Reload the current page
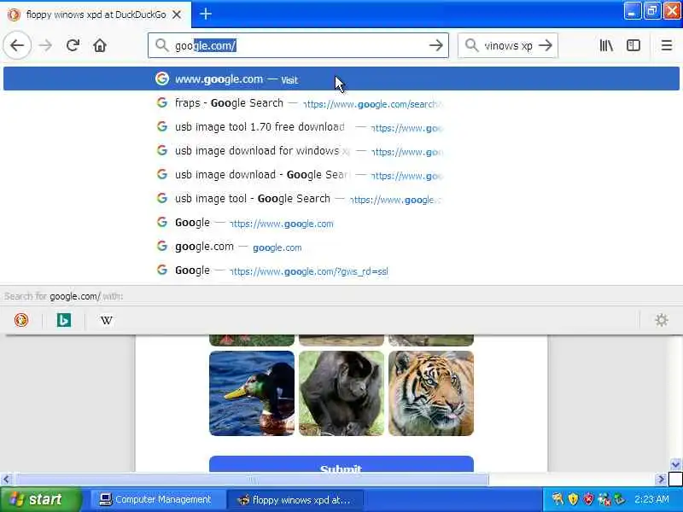The width and height of the screenshot is (683, 512). point(73,45)
